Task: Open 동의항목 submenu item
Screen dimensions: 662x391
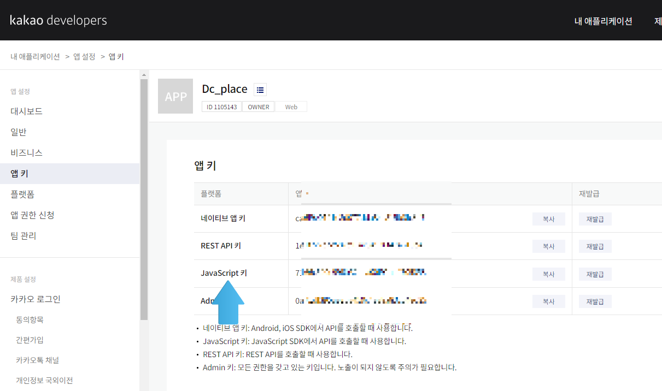Action: coord(30,319)
